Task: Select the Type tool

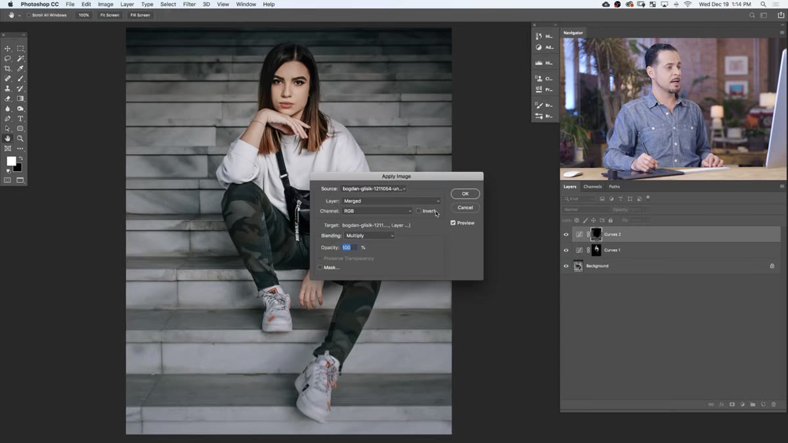Action: pyautogui.click(x=20, y=119)
